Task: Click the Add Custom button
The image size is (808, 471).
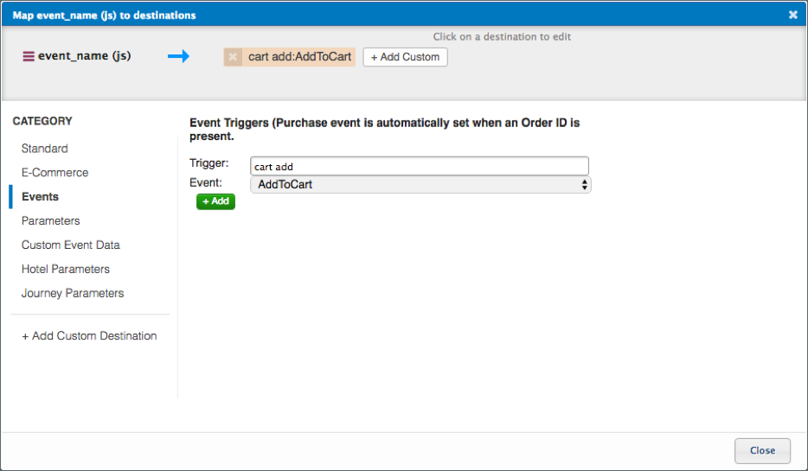Action: [x=405, y=57]
